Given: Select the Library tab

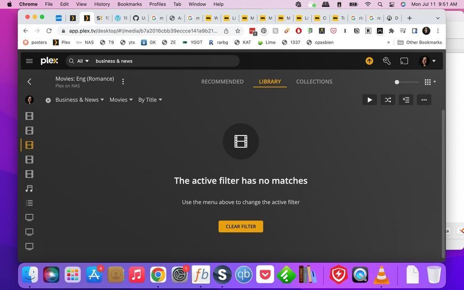Looking at the screenshot, I should coord(270,81).
